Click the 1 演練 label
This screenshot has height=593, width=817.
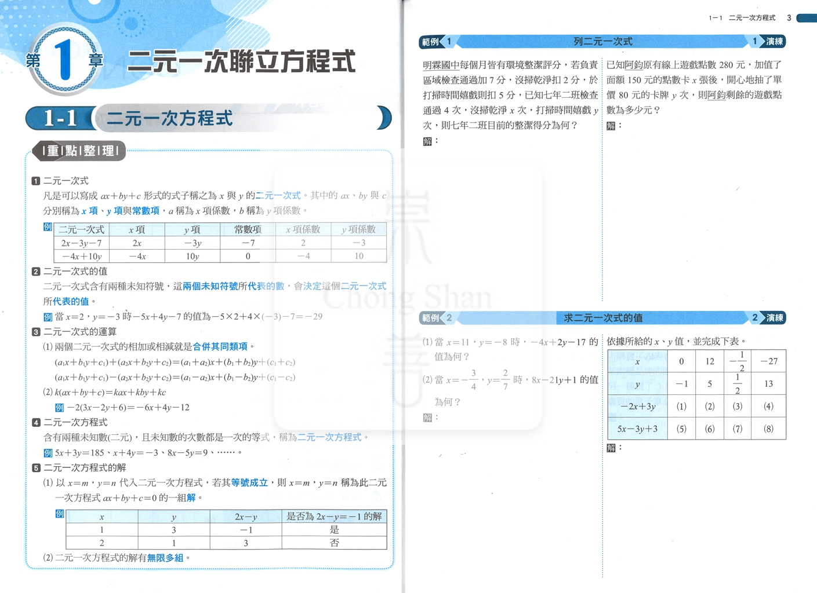768,42
